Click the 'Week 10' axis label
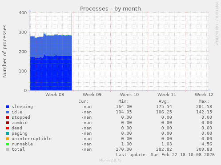221x165 pixels. coord(129,95)
